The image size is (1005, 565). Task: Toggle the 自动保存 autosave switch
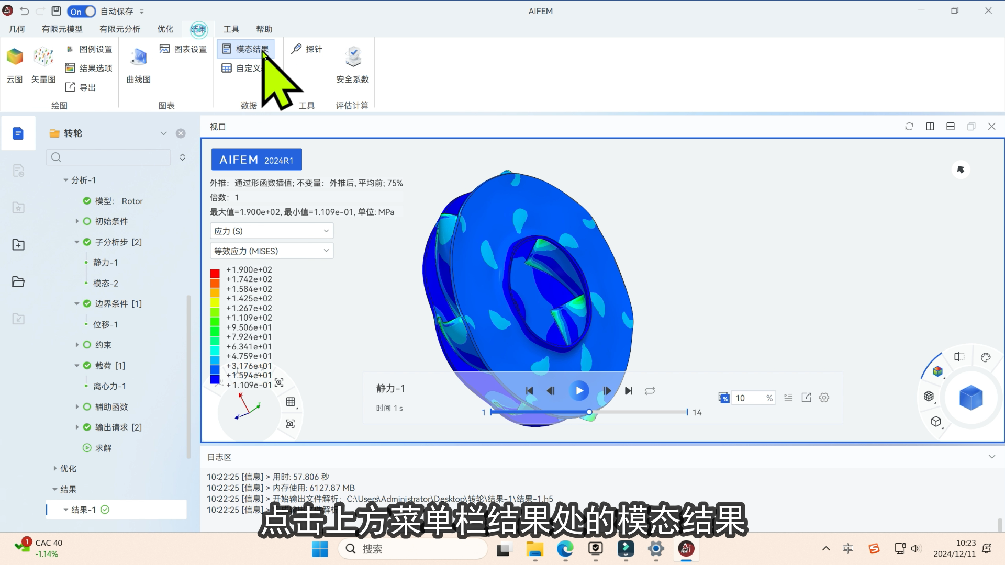pyautogui.click(x=82, y=11)
